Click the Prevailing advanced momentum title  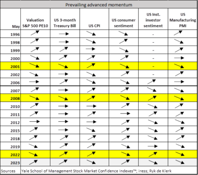pyautogui.click(x=99, y=5)
